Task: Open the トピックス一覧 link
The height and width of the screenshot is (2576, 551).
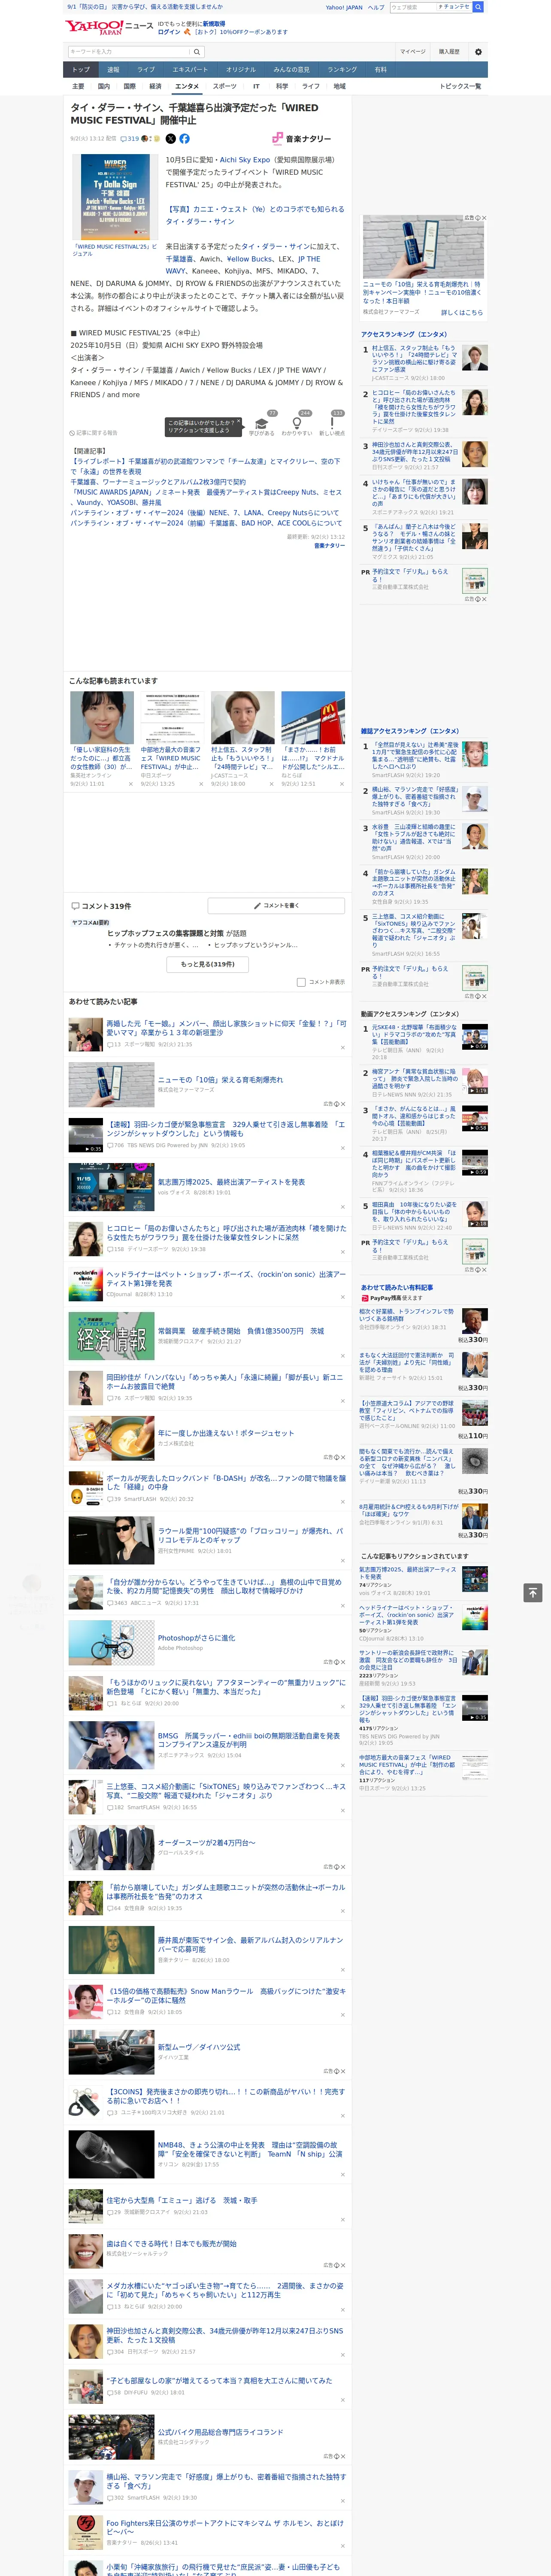Action: 460,86
